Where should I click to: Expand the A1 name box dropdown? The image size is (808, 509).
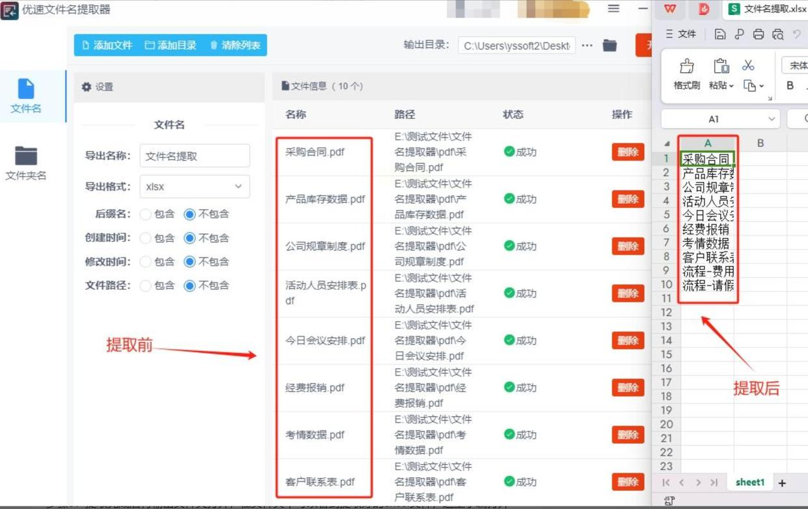pos(772,119)
